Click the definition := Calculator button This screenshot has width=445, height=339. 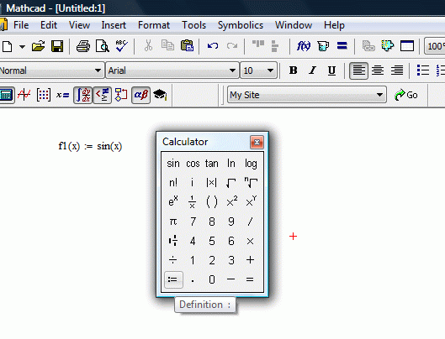point(173,279)
